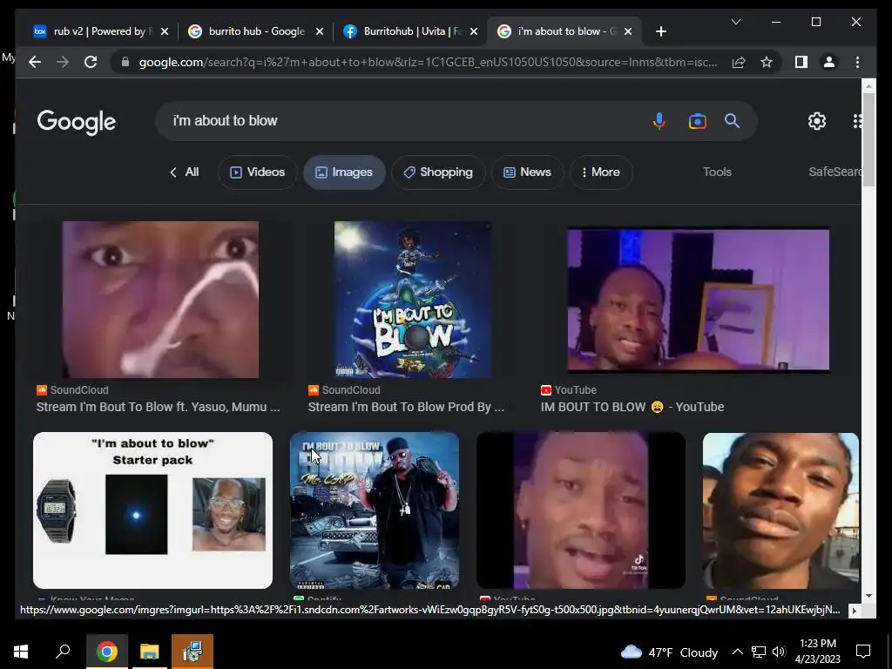Click the address bar URL
The height and width of the screenshot is (669, 892).
(x=428, y=62)
